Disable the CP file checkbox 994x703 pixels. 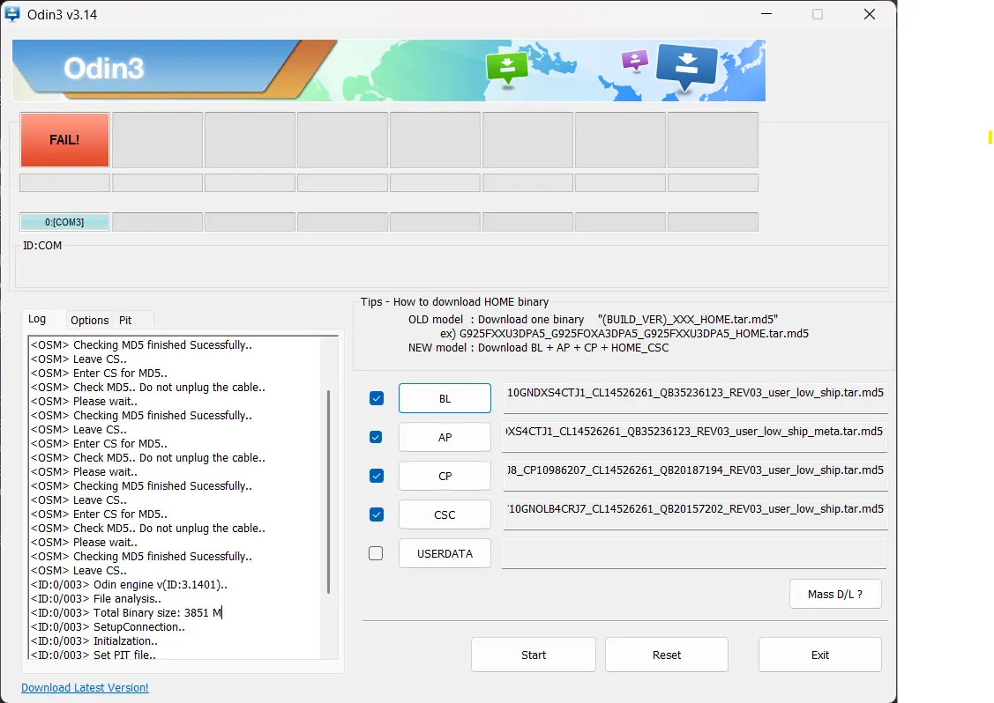click(376, 476)
